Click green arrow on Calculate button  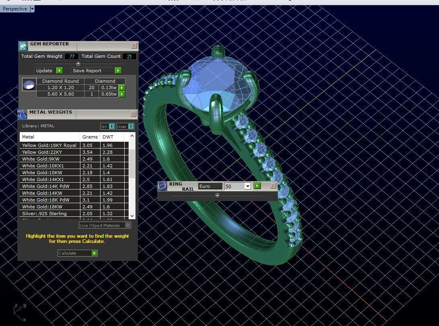(94, 253)
